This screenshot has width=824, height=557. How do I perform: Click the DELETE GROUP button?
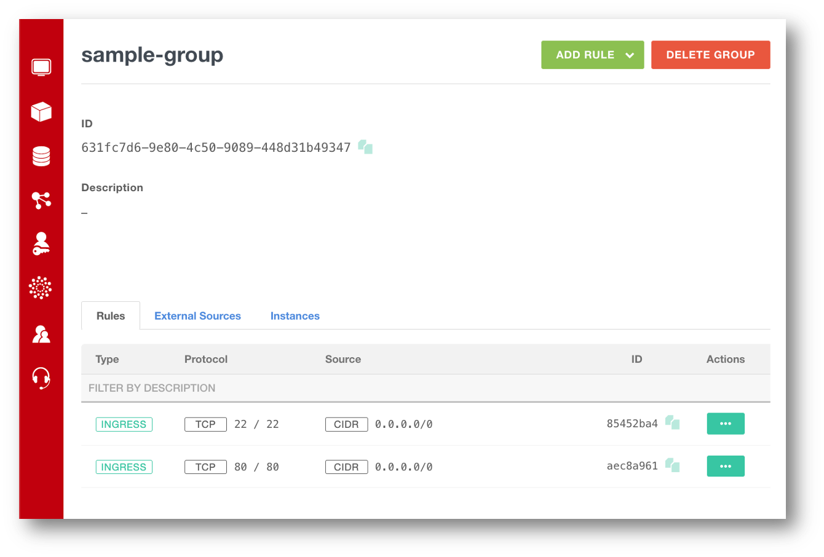click(x=710, y=55)
